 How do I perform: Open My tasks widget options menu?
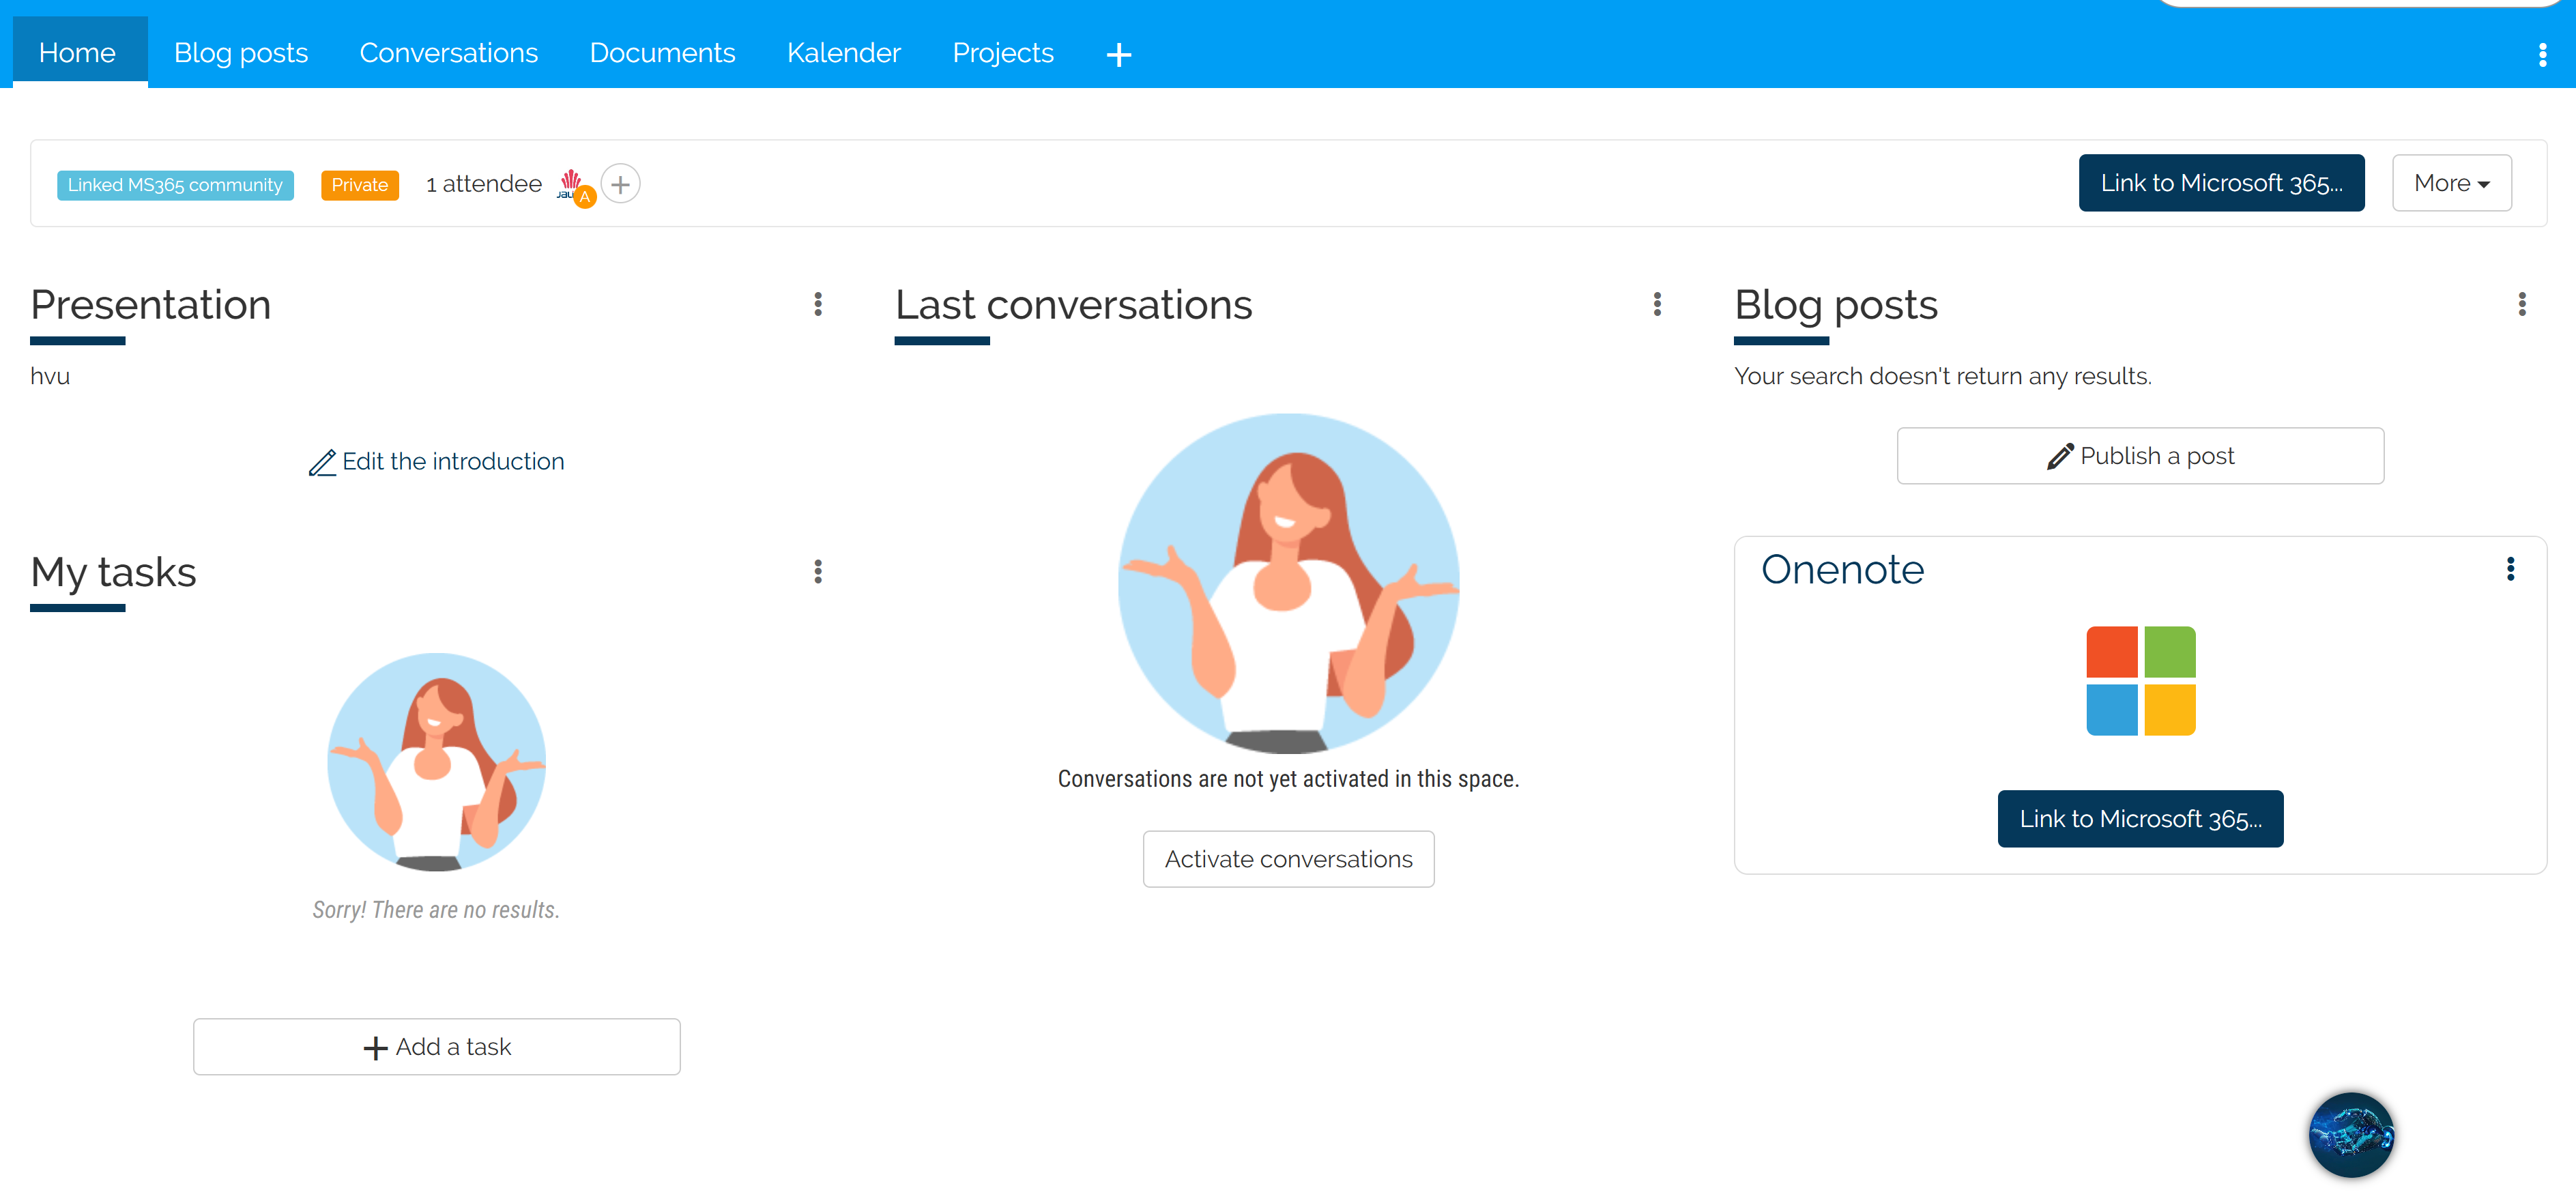[818, 571]
